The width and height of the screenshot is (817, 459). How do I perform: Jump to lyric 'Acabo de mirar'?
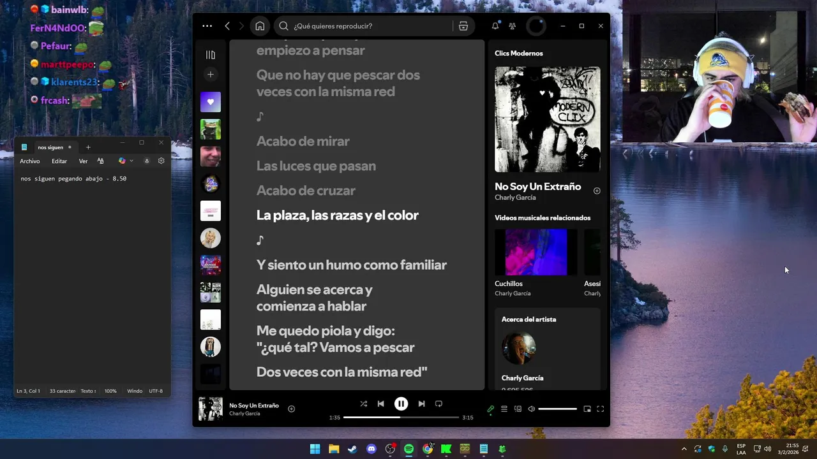303,142
